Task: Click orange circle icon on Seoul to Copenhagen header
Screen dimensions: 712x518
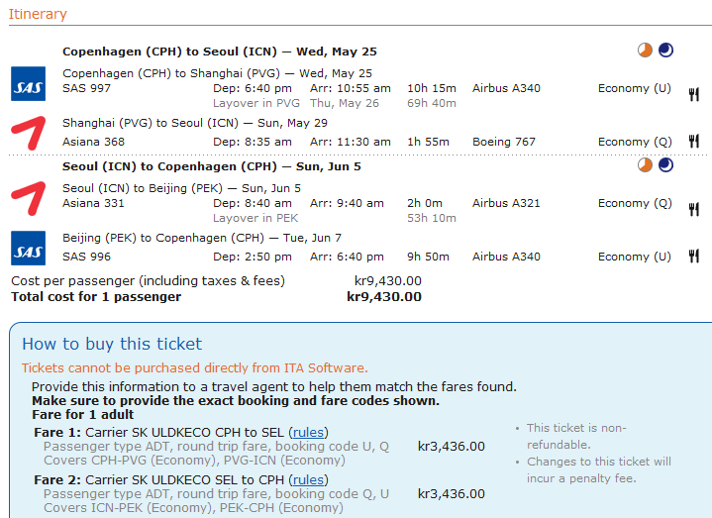Action: (x=646, y=165)
